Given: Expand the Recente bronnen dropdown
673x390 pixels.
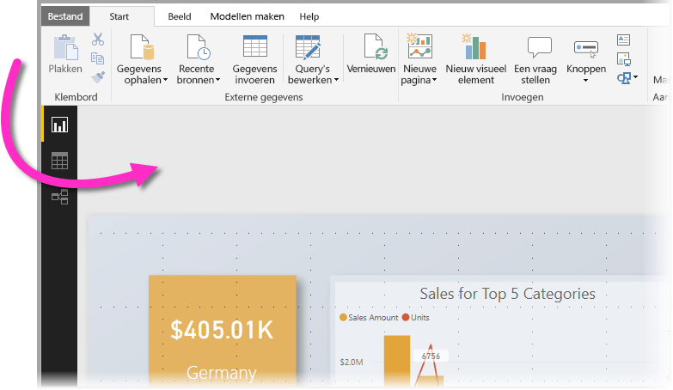Looking at the screenshot, I should (217, 80).
